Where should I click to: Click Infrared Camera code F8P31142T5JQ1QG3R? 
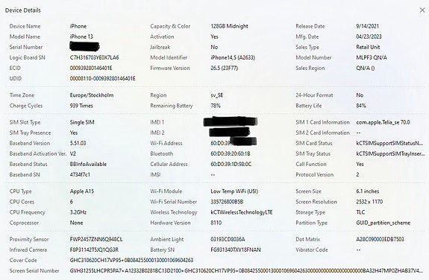pyautogui.click(x=94, y=249)
